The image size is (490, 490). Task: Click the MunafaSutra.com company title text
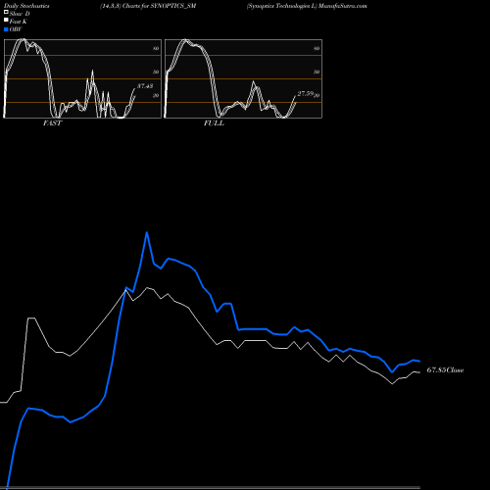coord(307,6)
